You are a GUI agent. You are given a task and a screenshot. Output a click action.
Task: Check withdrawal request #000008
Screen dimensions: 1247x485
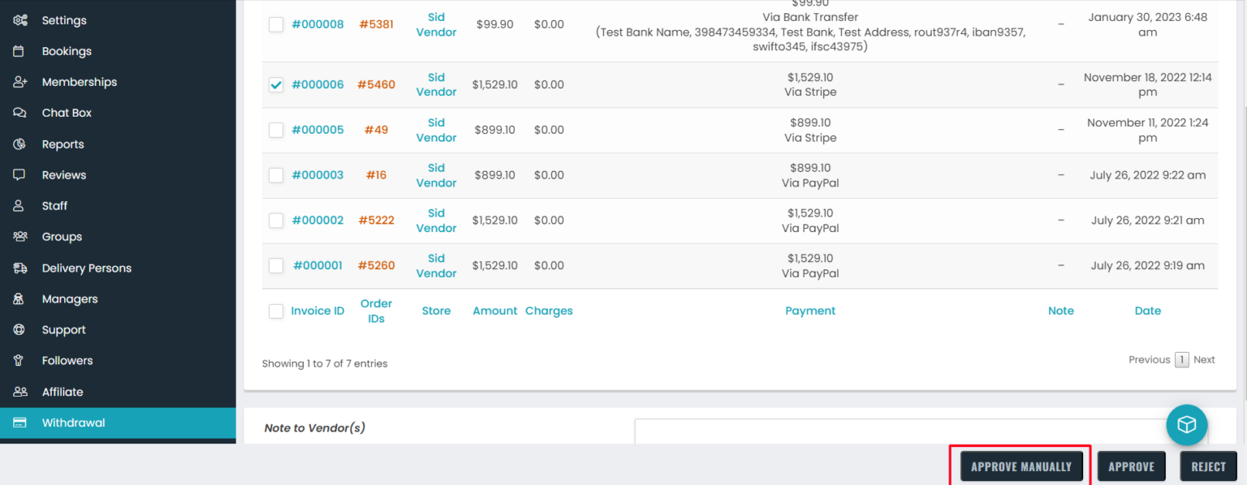click(275, 24)
